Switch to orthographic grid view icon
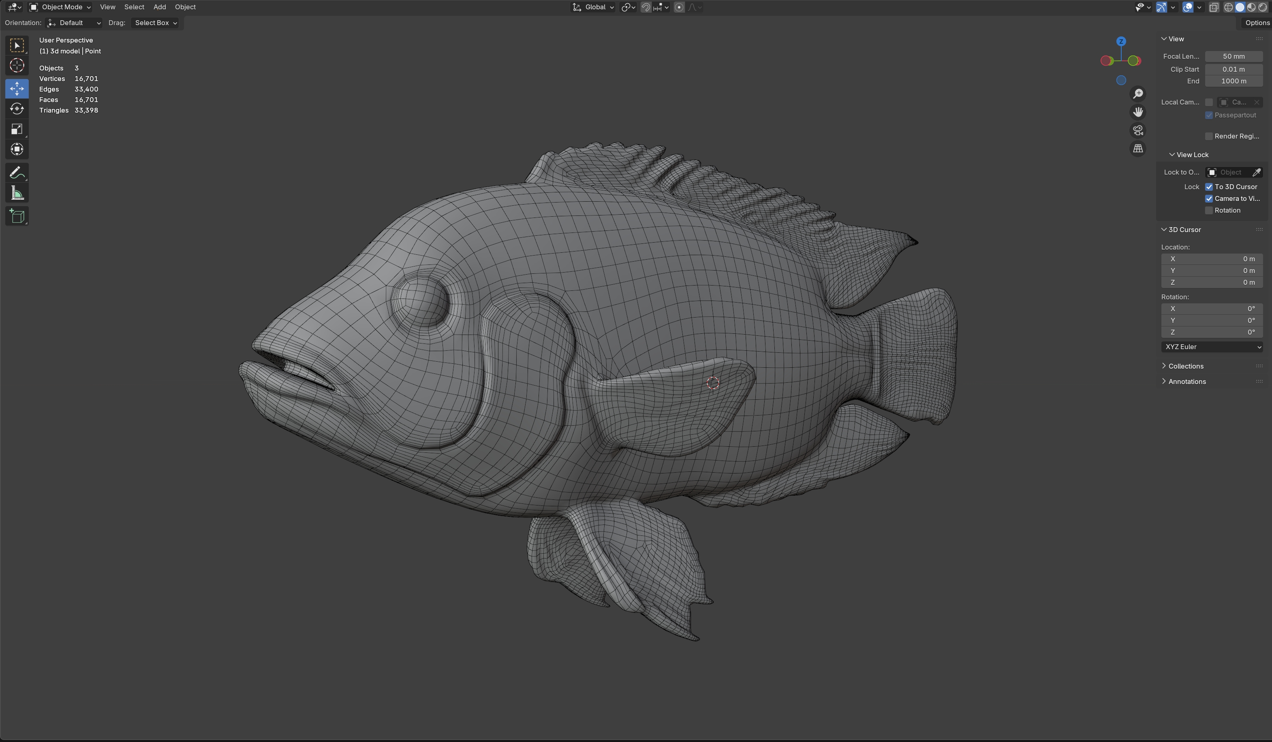Viewport: 1272px width, 742px height. (1138, 149)
